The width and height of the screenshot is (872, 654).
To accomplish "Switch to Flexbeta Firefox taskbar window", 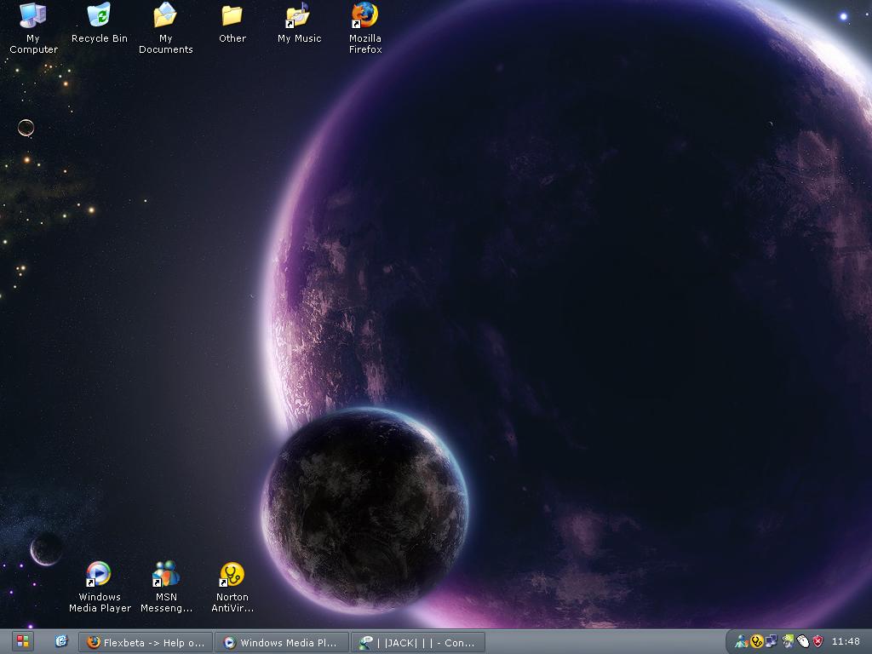I will (146, 642).
